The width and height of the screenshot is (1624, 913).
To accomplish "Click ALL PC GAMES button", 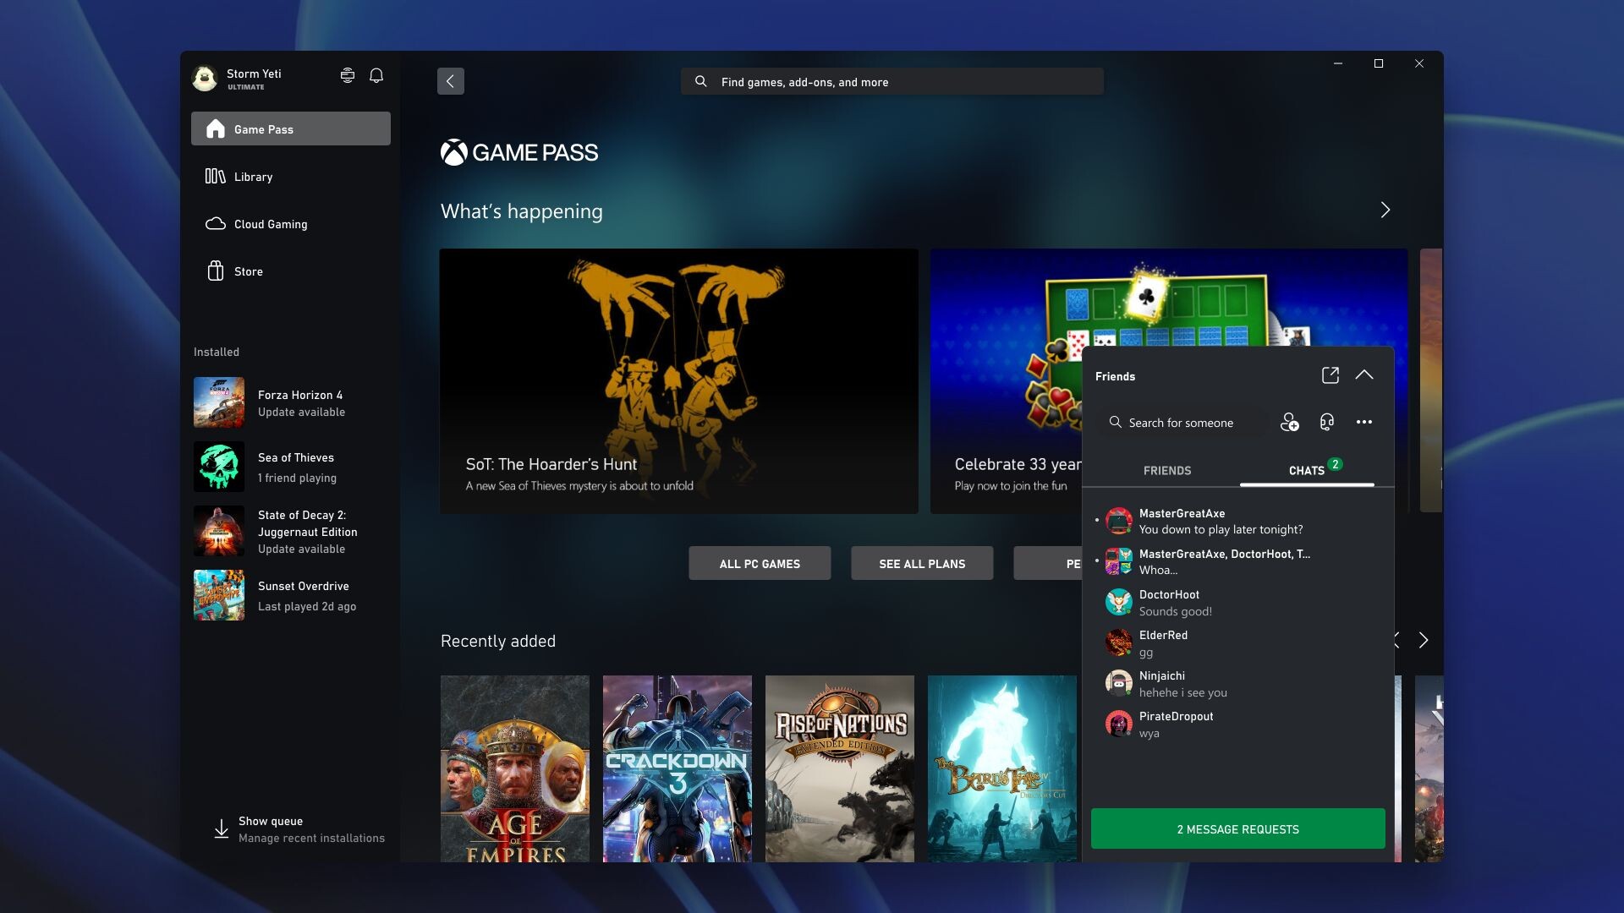I will click(760, 563).
